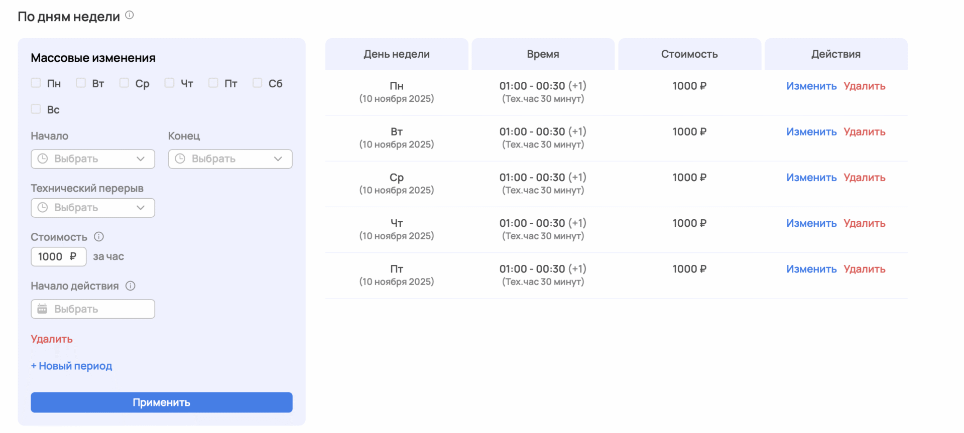
Task: Click the 'День недели' column header
Action: (397, 54)
